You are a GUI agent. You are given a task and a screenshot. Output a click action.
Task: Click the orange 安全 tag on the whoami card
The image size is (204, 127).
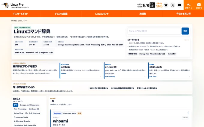point(79,113)
